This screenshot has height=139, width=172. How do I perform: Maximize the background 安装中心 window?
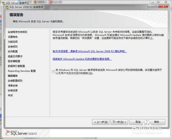158,2
